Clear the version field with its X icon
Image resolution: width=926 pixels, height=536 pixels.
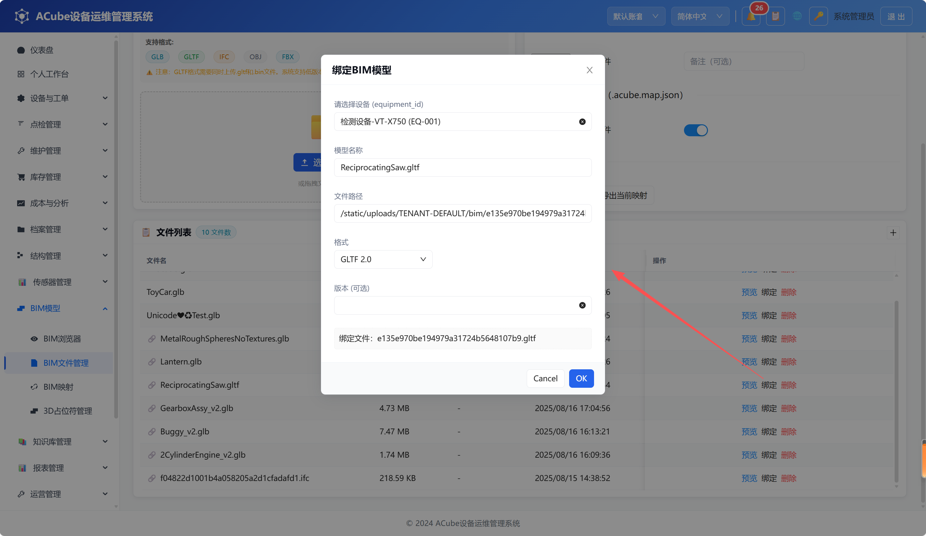(x=582, y=305)
